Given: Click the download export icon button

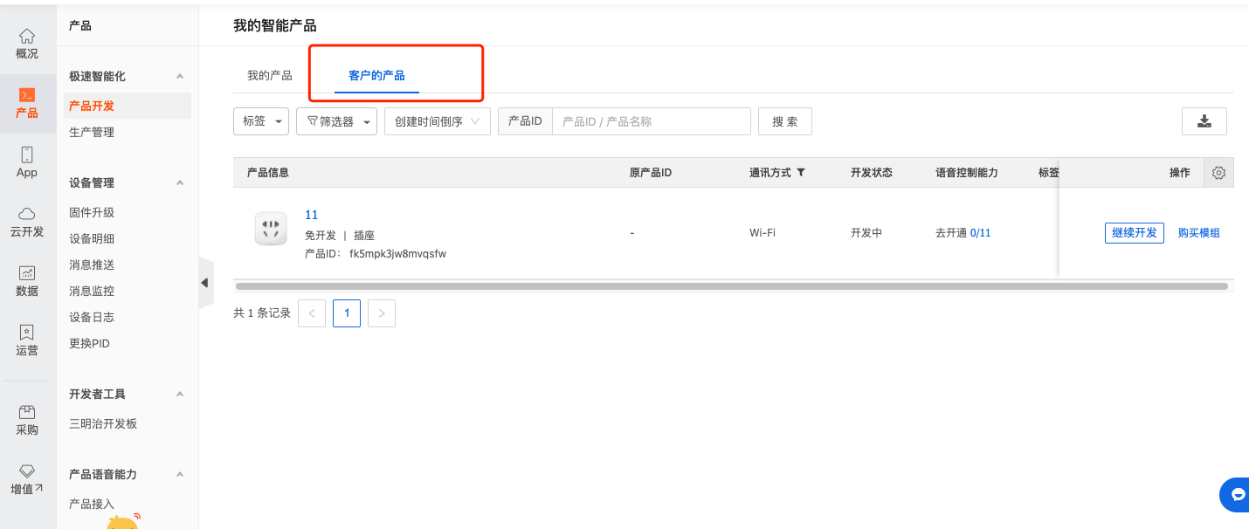Looking at the screenshot, I should 1204,121.
